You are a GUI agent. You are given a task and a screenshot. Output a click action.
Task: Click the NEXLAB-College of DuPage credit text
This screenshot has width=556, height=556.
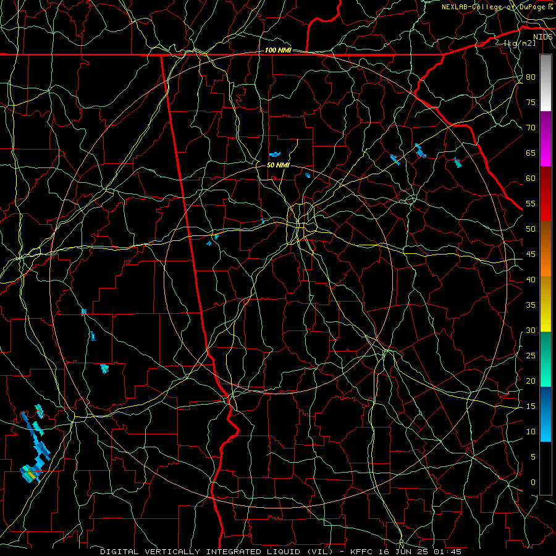(497, 7)
